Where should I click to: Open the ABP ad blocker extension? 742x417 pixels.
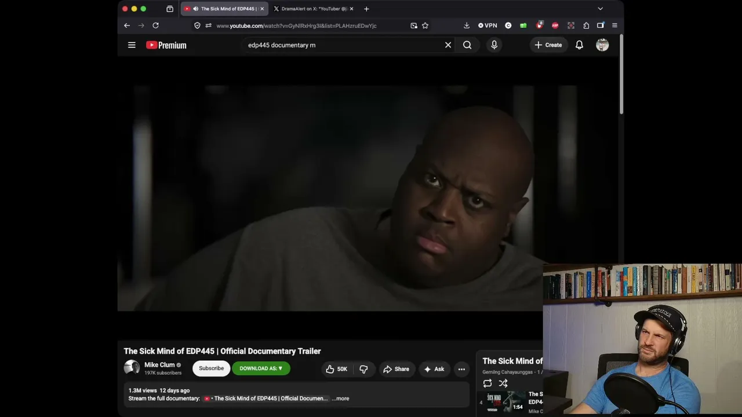pos(555,25)
